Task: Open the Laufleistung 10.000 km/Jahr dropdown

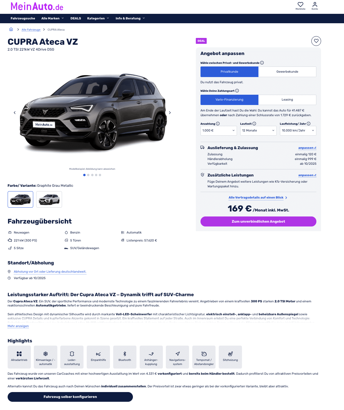Action: pos(298,131)
